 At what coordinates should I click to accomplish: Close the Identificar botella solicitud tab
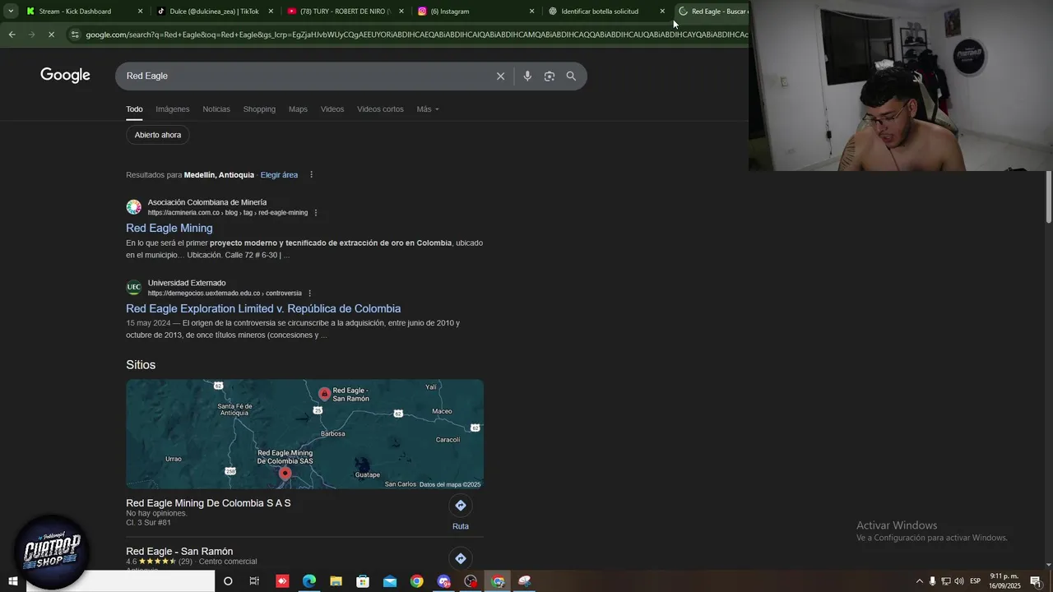point(662,12)
